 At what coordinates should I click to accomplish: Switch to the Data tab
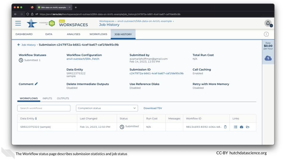pyautogui.click(x=49, y=34)
